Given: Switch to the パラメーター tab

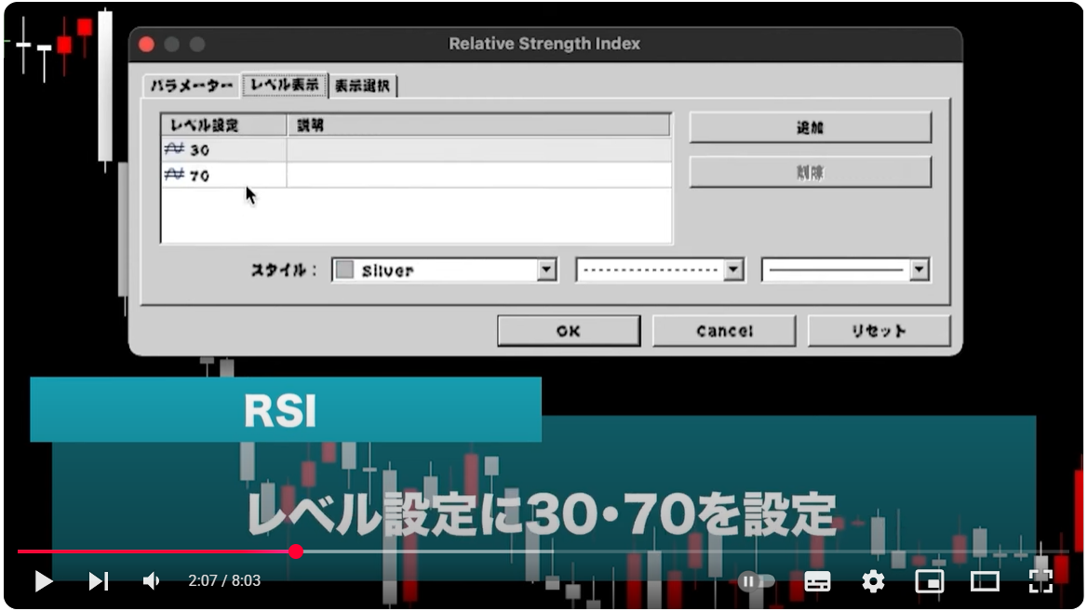Looking at the screenshot, I should pyautogui.click(x=189, y=85).
